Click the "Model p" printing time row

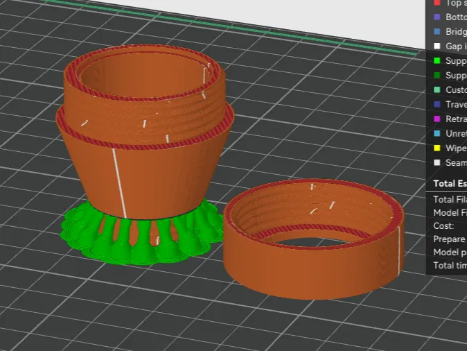[450, 252]
